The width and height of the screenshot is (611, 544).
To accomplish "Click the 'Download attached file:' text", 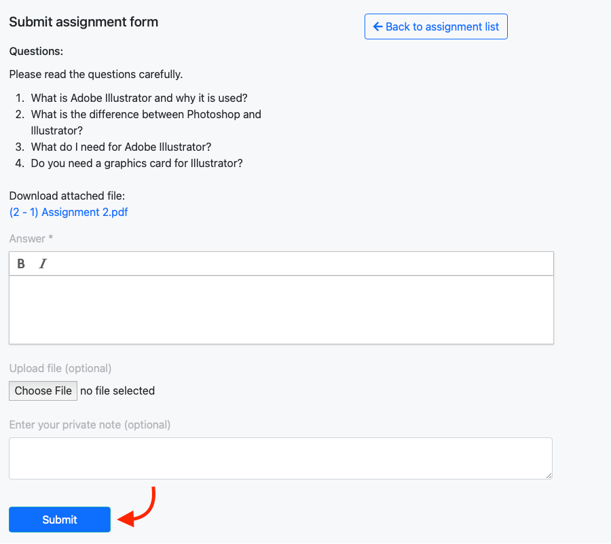I will (x=67, y=196).
